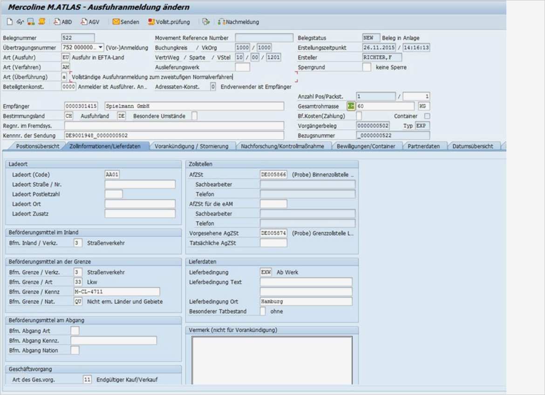Click the Bfm. Inland / Verkz. field
Screen dimensions: 545x395
(78, 243)
